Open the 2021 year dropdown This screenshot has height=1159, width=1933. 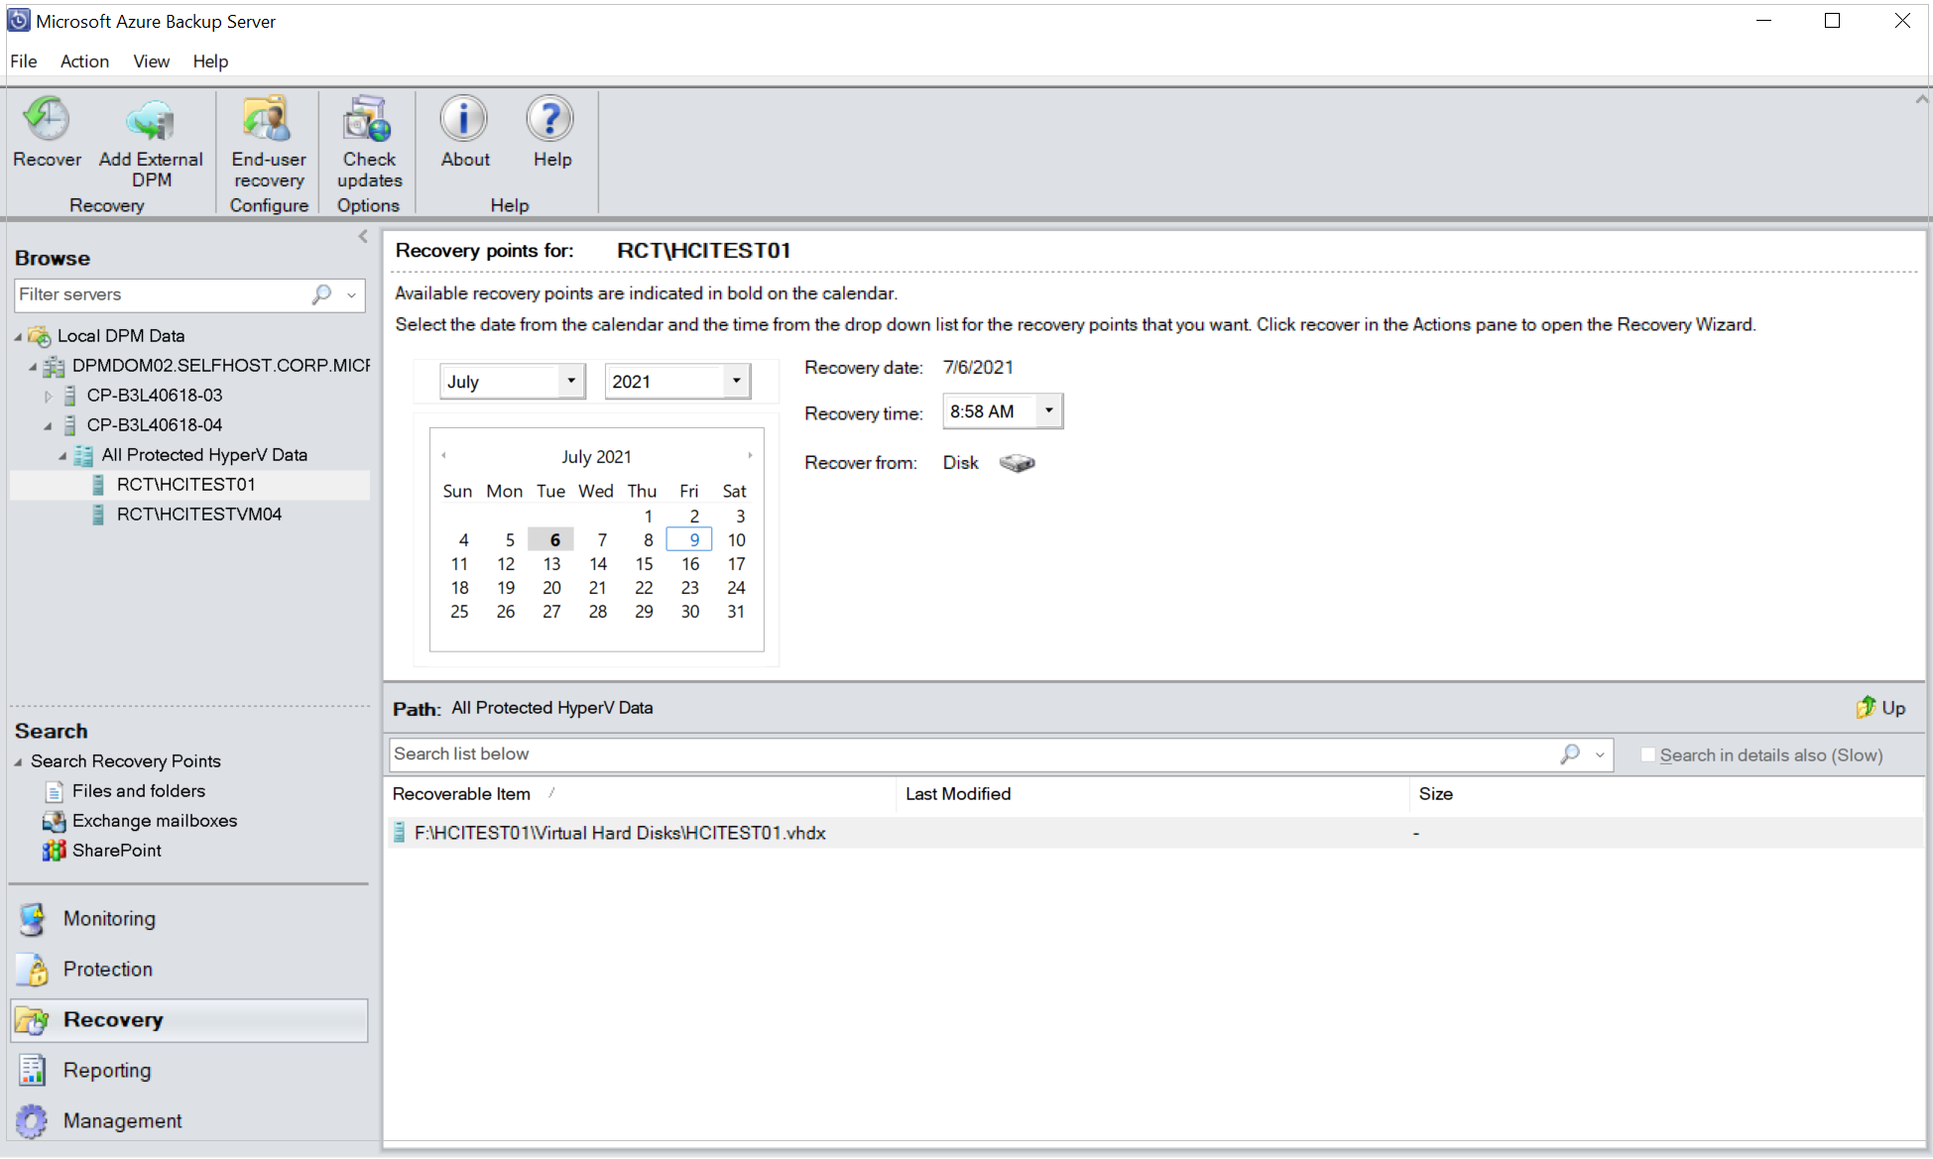point(737,382)
